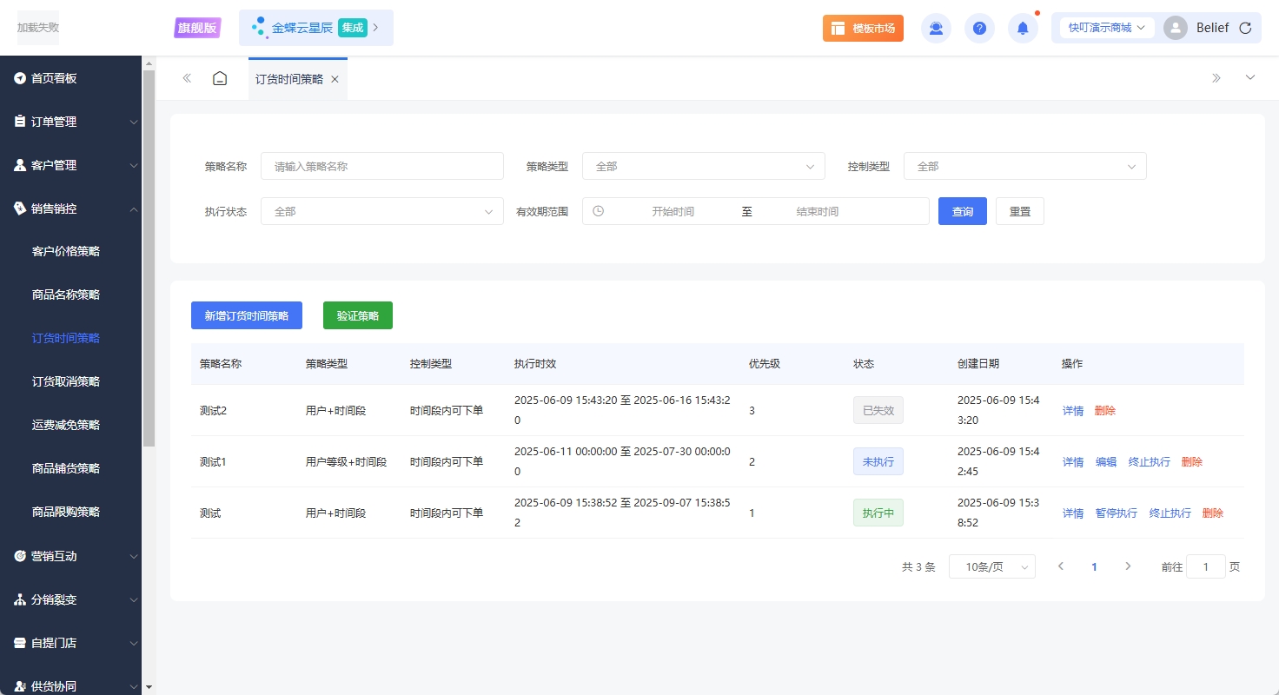This screenshot has height=695, width=1279.
Task: Click the 供货协同 sidebar icon
Action: 20,686
